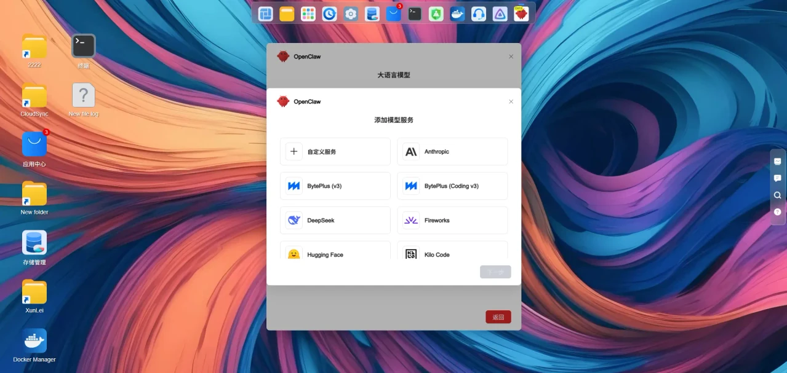Click the OpenClaw Beta dock icon
The height and width of the screenshot is (373, 787).
(521, 14)
